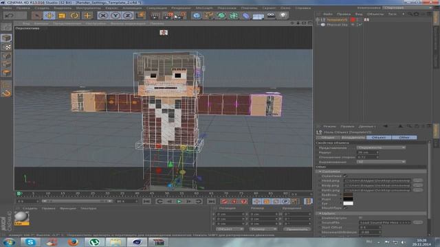This screenshot has width=440, height=247.
Task: Toggle autokeying red button
Action: [234, 201]
